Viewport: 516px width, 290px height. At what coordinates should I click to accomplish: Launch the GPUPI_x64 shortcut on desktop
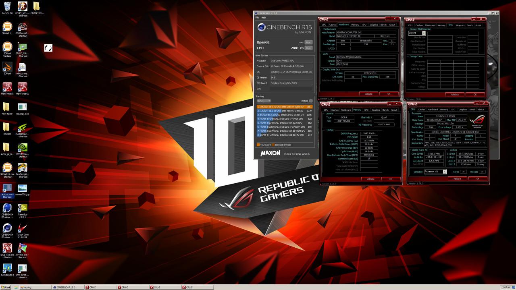click(22, 9)
